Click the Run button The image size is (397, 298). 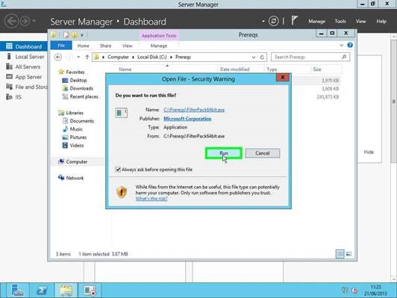(224, 153)
